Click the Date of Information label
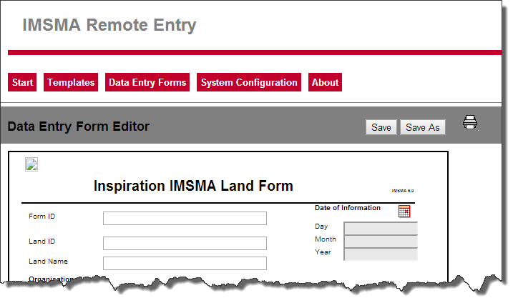Screen dimensions: 513x308 click(x=348, y=208)
